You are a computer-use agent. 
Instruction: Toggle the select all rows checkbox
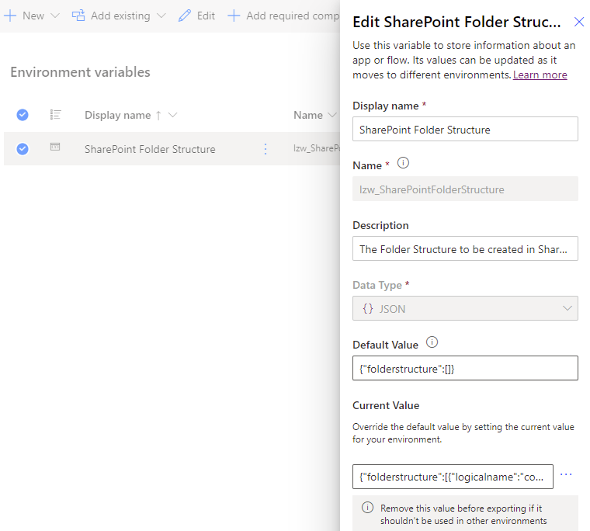[x=23, y=115]
